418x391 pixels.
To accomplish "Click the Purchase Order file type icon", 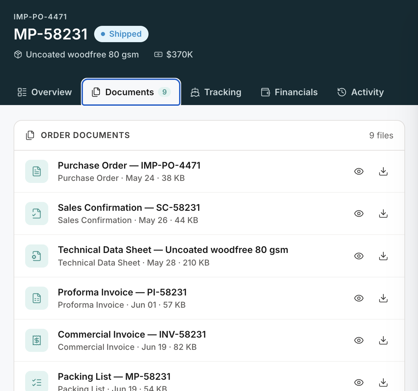I will click(37, 171).
